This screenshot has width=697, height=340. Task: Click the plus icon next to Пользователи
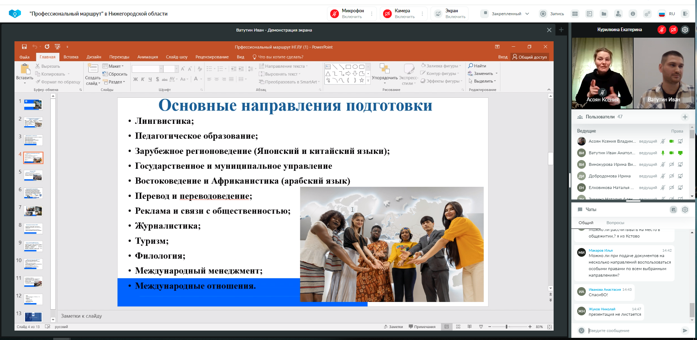tap(685, 117)
